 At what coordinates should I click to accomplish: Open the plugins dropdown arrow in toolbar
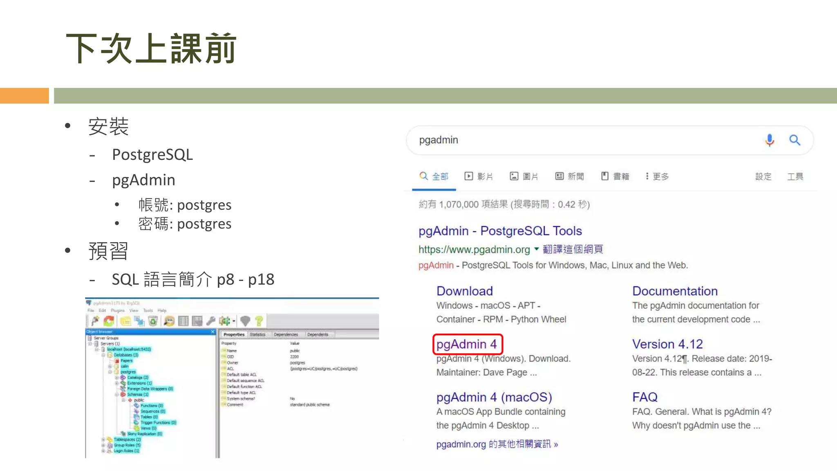[234, 321]
